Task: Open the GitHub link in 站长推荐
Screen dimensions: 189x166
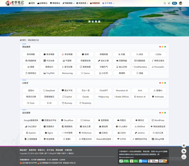Action: pos(85,120)
